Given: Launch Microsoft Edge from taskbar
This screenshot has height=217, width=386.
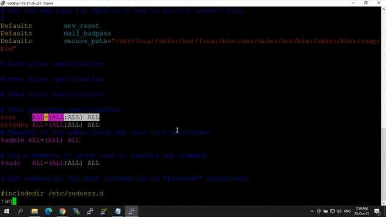Looking at the screenshot, I should [48, 211].
